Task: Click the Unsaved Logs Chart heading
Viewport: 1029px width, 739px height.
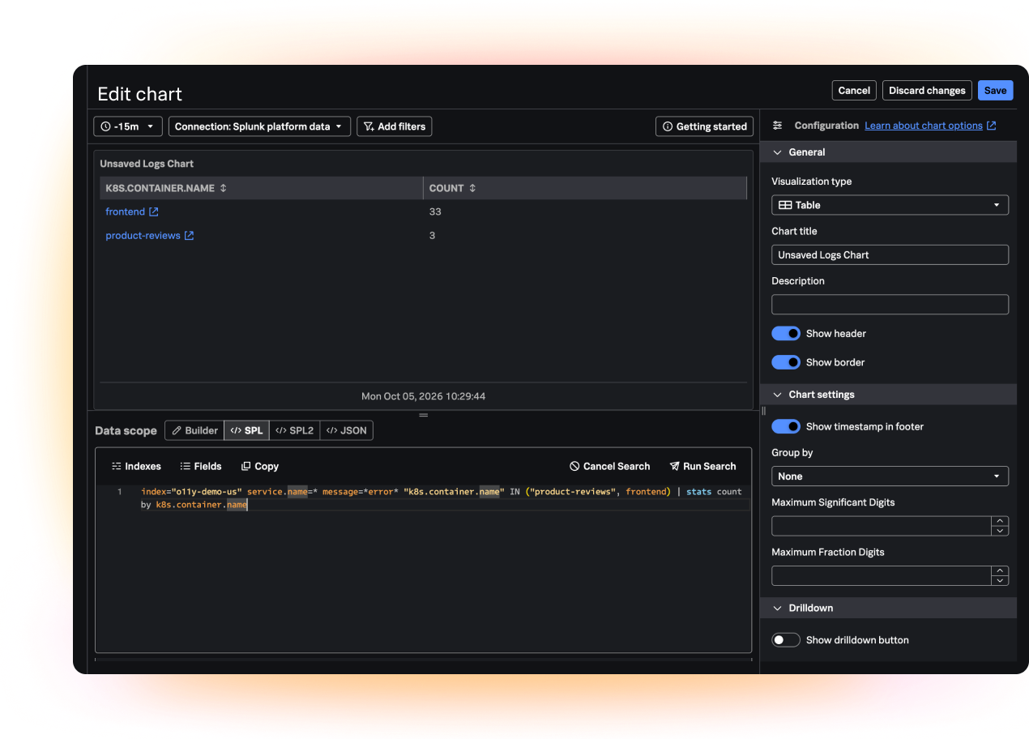Action: [x=147, y=164]
